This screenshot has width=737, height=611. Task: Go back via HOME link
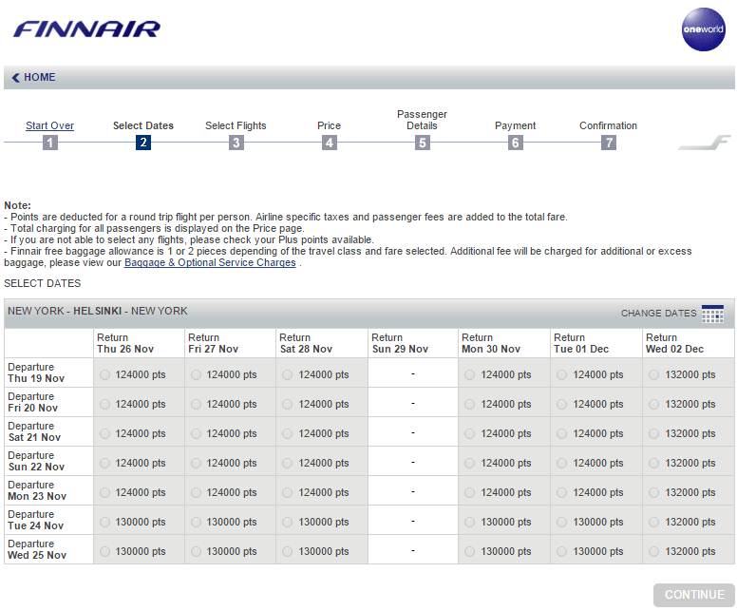pos(40,77)
